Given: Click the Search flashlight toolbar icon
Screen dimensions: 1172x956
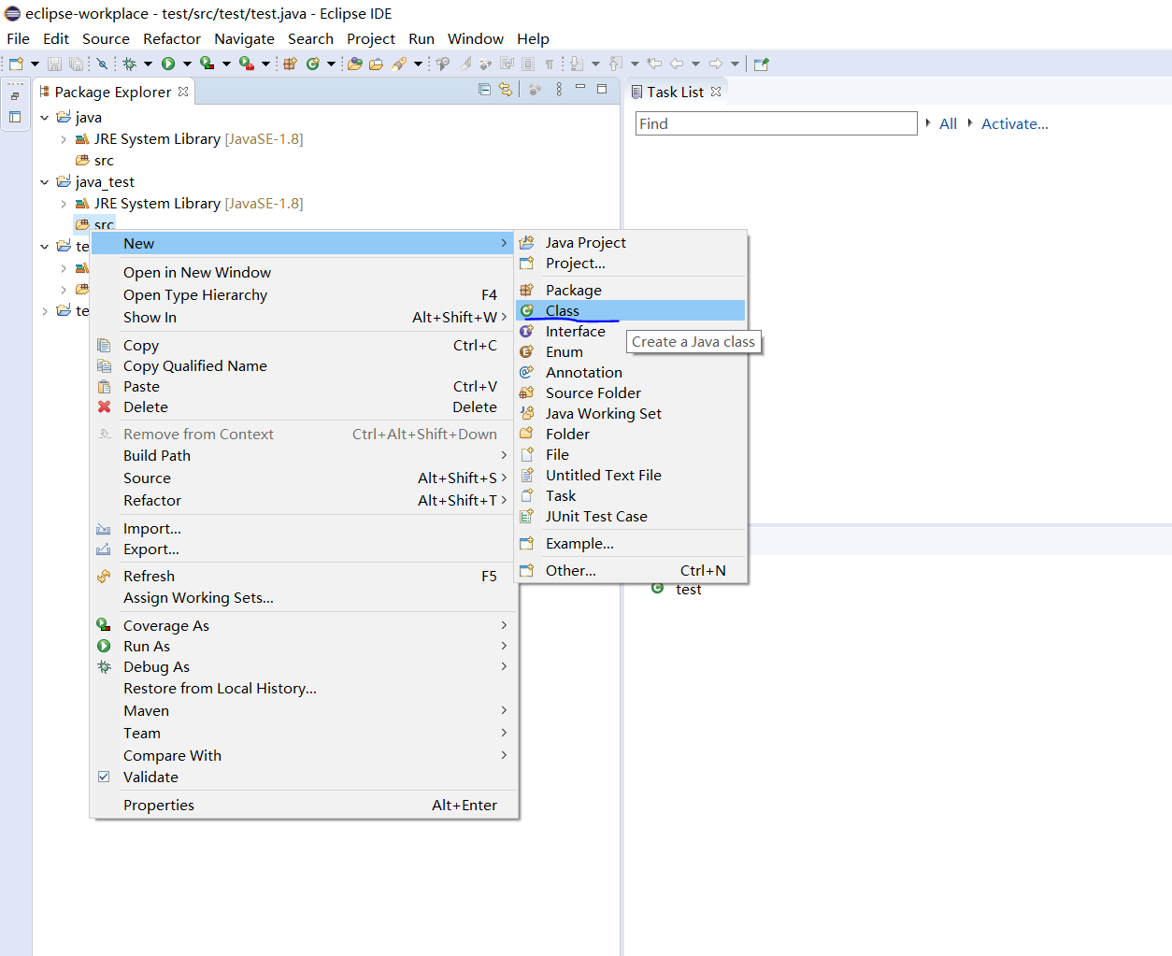Looking at the screenshot, I should 399,64.
